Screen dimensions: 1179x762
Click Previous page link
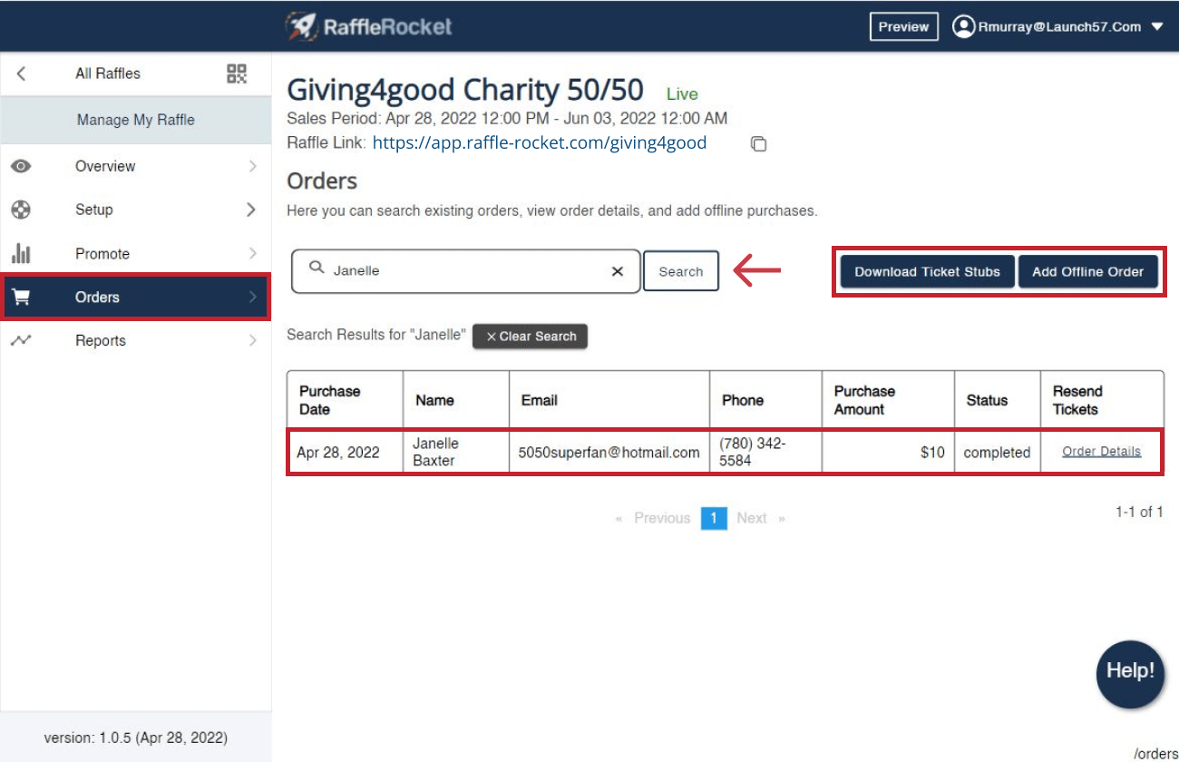(662, 518)
